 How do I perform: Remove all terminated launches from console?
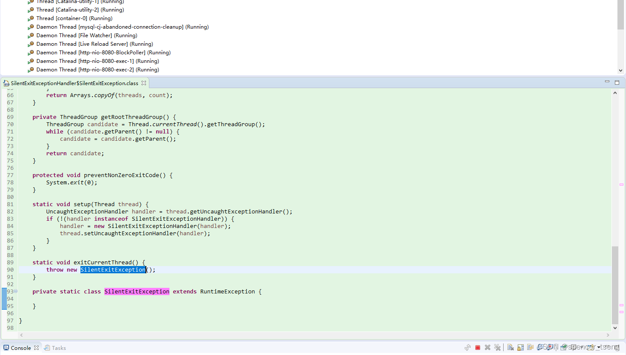pos(497,347)
